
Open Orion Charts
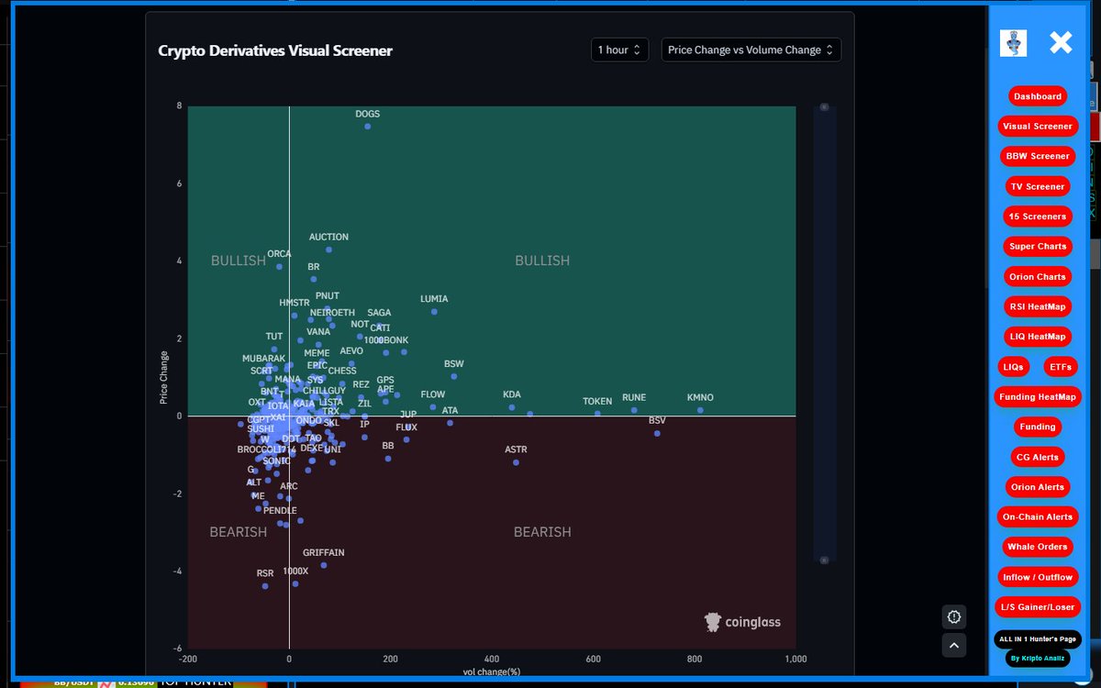point(1038,276)
